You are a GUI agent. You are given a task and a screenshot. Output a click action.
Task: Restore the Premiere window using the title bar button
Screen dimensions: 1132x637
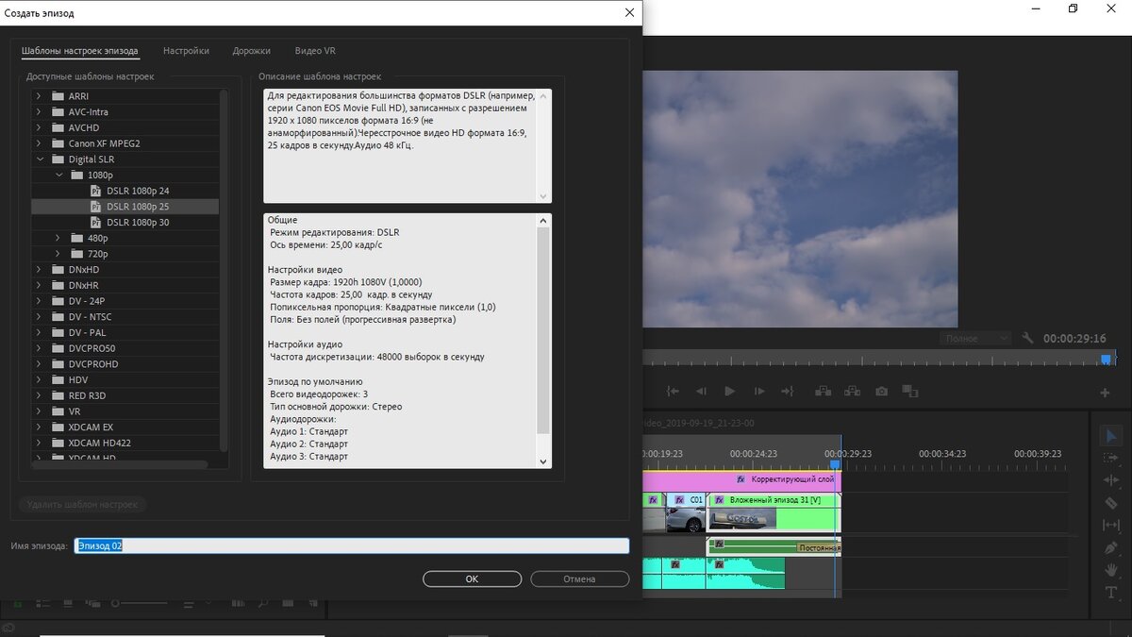tap(1073, 8)
